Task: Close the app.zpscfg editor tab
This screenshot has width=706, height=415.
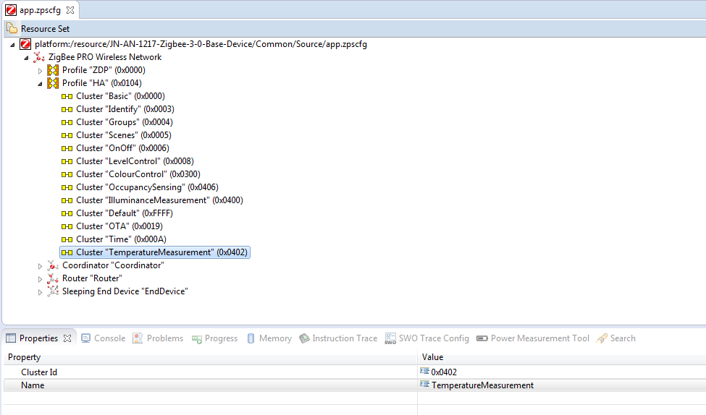Action: 70,10
